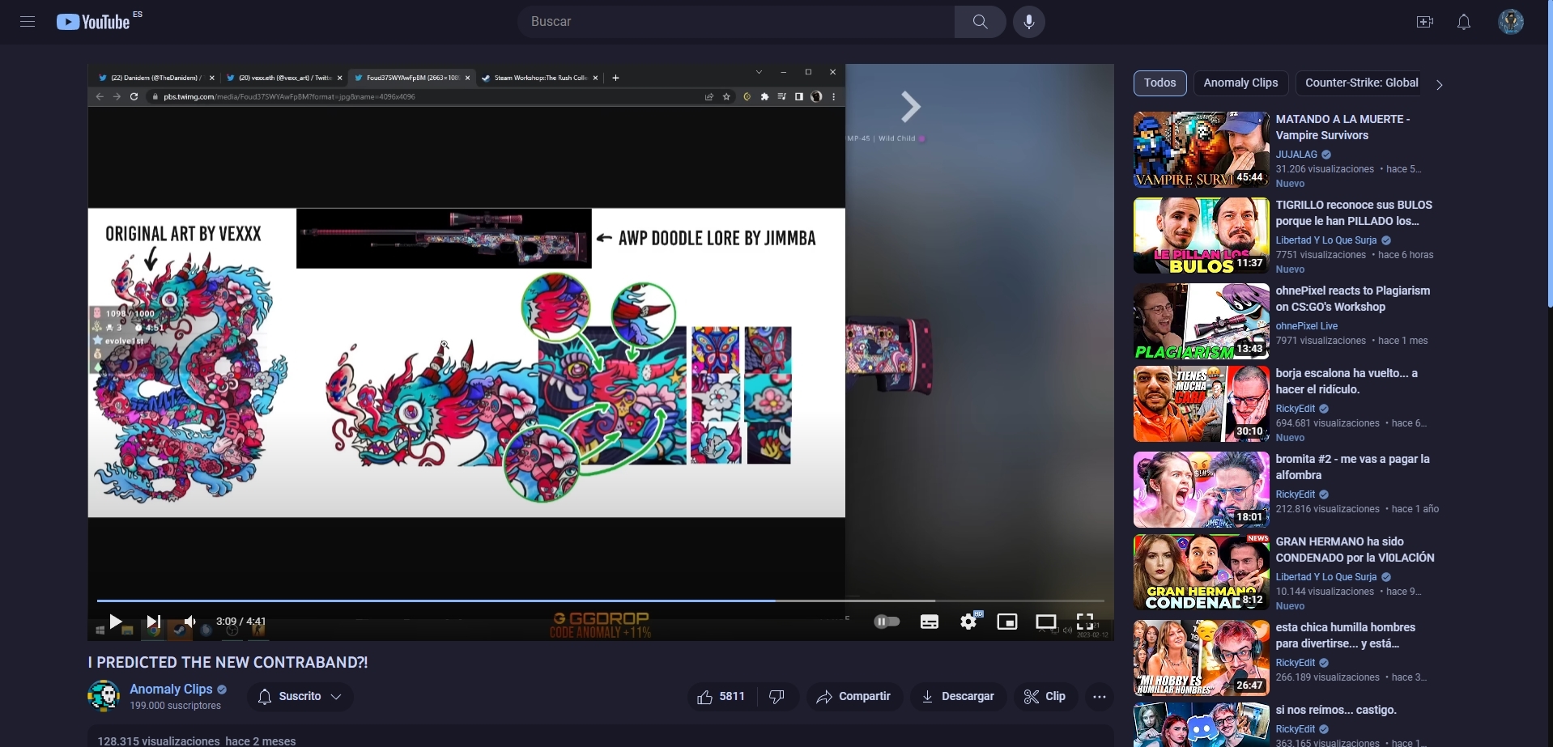
Task: Like the video with 5811 likes
Action: (x=721, y=697)
